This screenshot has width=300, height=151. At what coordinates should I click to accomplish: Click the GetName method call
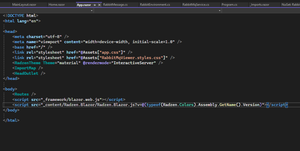[x=227, y=105]
